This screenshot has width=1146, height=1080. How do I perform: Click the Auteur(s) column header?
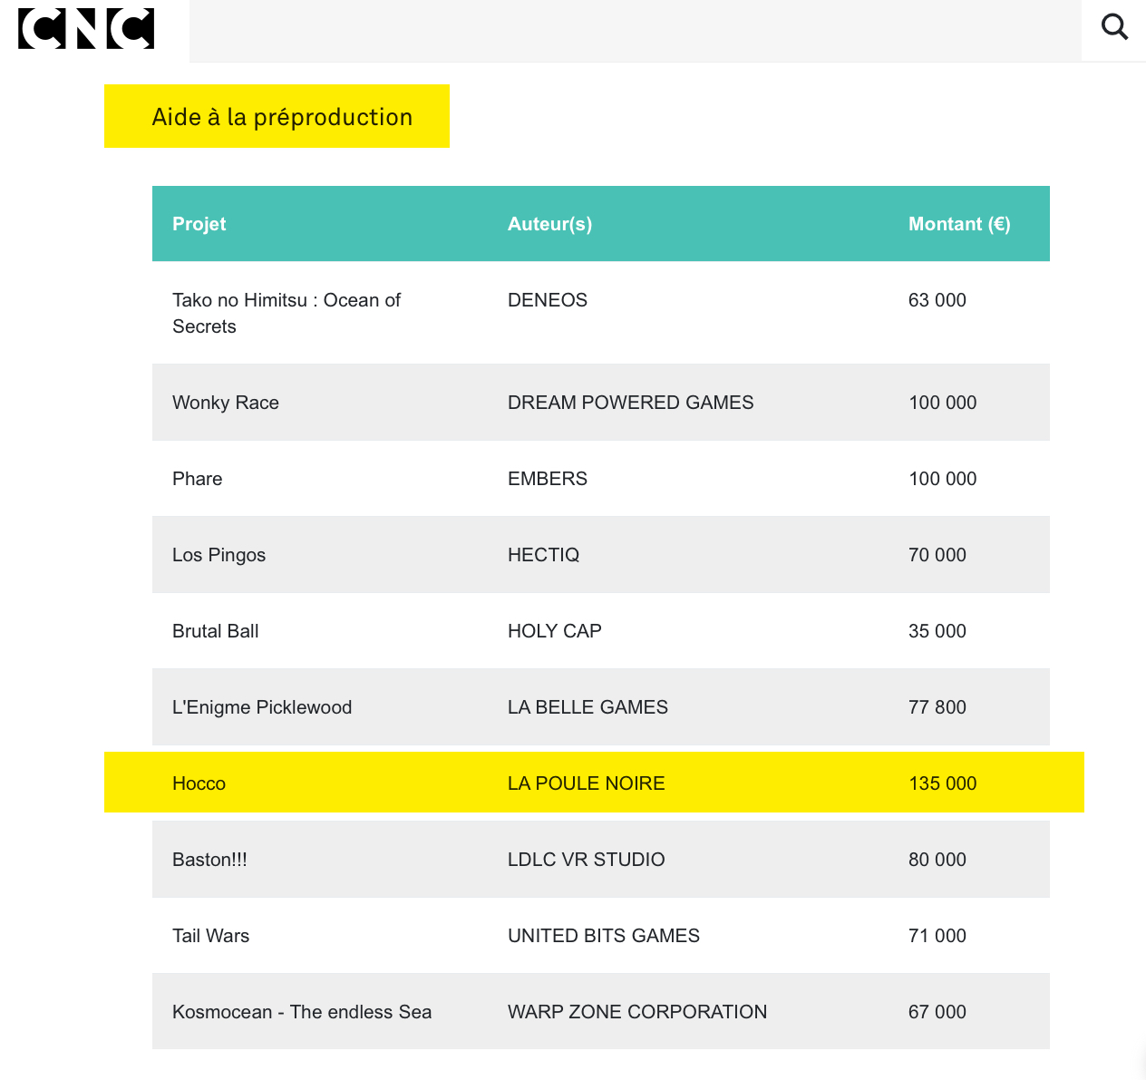(x=549, y=224)
